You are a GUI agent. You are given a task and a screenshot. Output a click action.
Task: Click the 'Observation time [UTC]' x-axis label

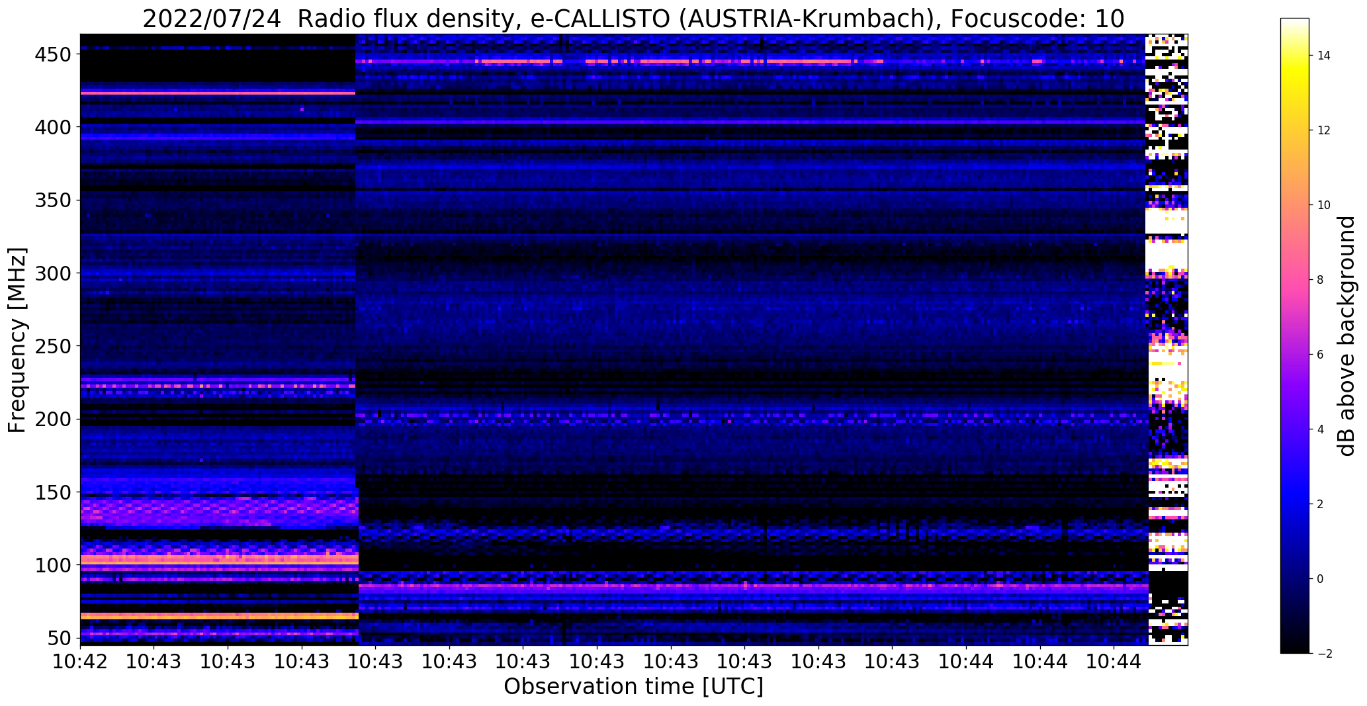click(633, 687)
